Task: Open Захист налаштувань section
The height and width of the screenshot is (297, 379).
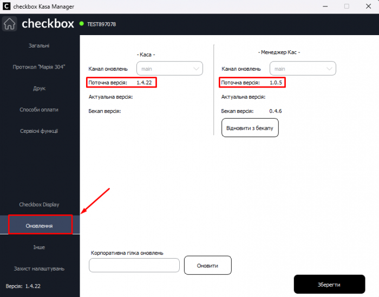Action: (x=39, y=268)
